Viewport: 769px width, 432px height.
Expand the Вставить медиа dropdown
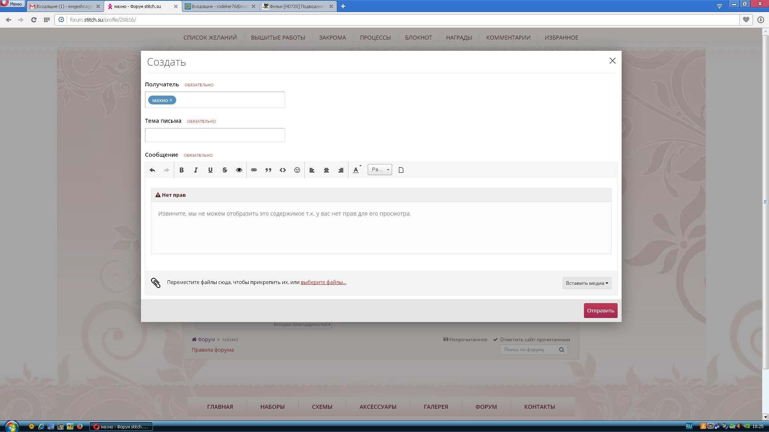[587, 283]
